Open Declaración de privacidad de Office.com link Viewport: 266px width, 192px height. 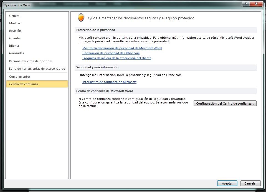[x=111, y=53]
